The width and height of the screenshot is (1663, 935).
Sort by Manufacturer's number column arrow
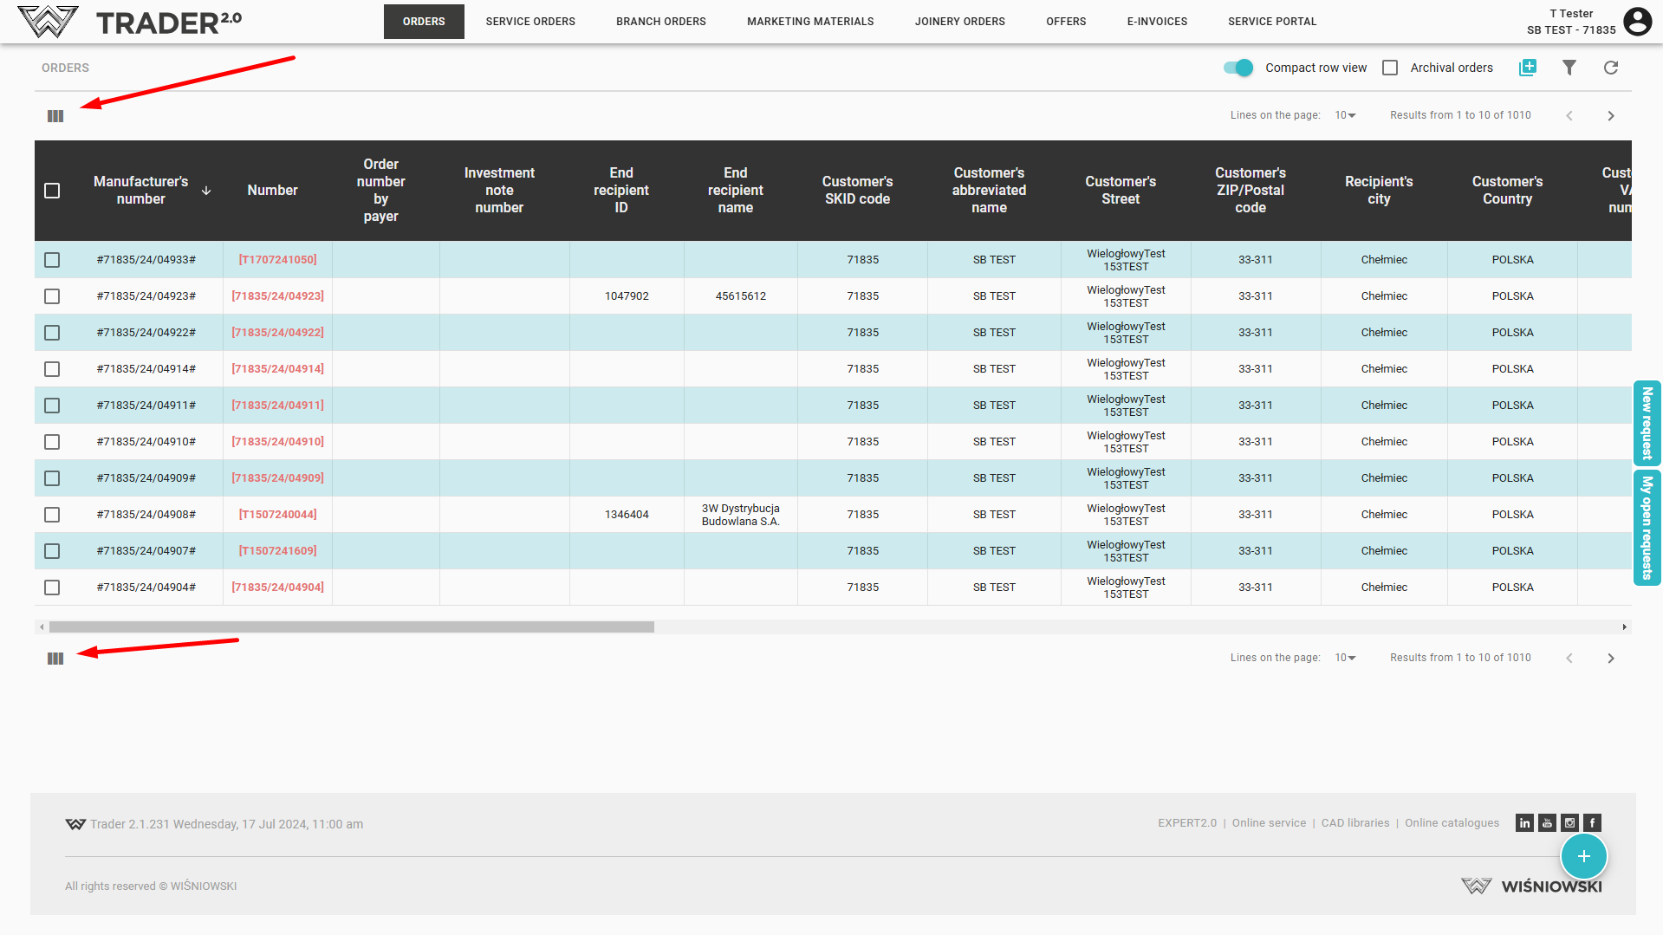(206, 191)
